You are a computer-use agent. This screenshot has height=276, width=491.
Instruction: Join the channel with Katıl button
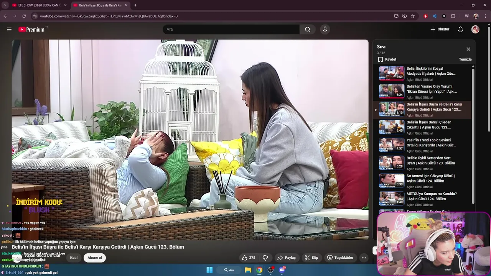tap(74, 258)
